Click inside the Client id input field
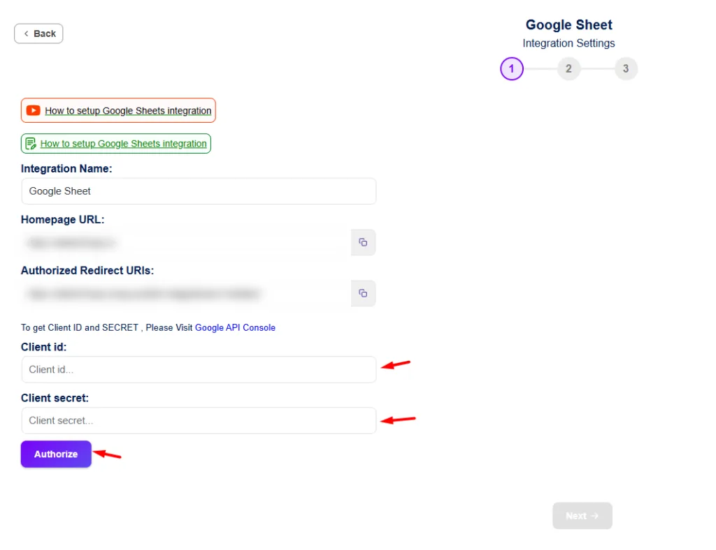Screen dimensions: 716x550 click(199, 370)
